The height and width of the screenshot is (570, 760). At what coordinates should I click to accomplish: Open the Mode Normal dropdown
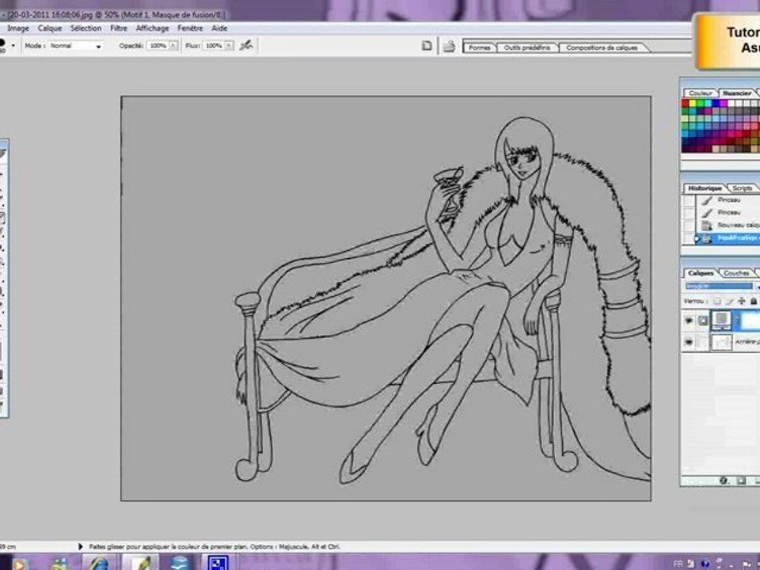click(76, 46)
